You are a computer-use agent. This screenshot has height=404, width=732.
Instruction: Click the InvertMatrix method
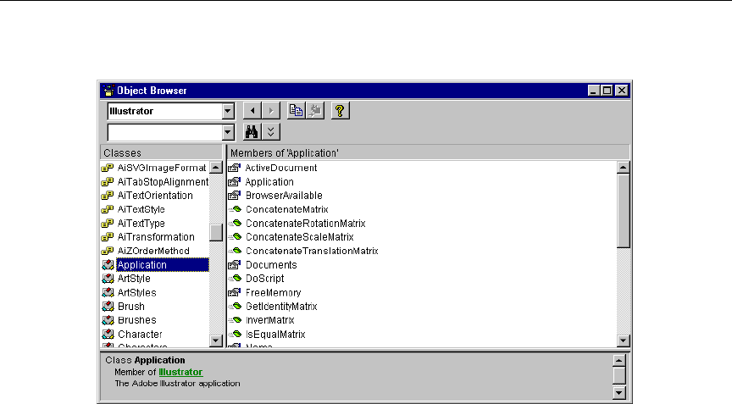(269, 320)
